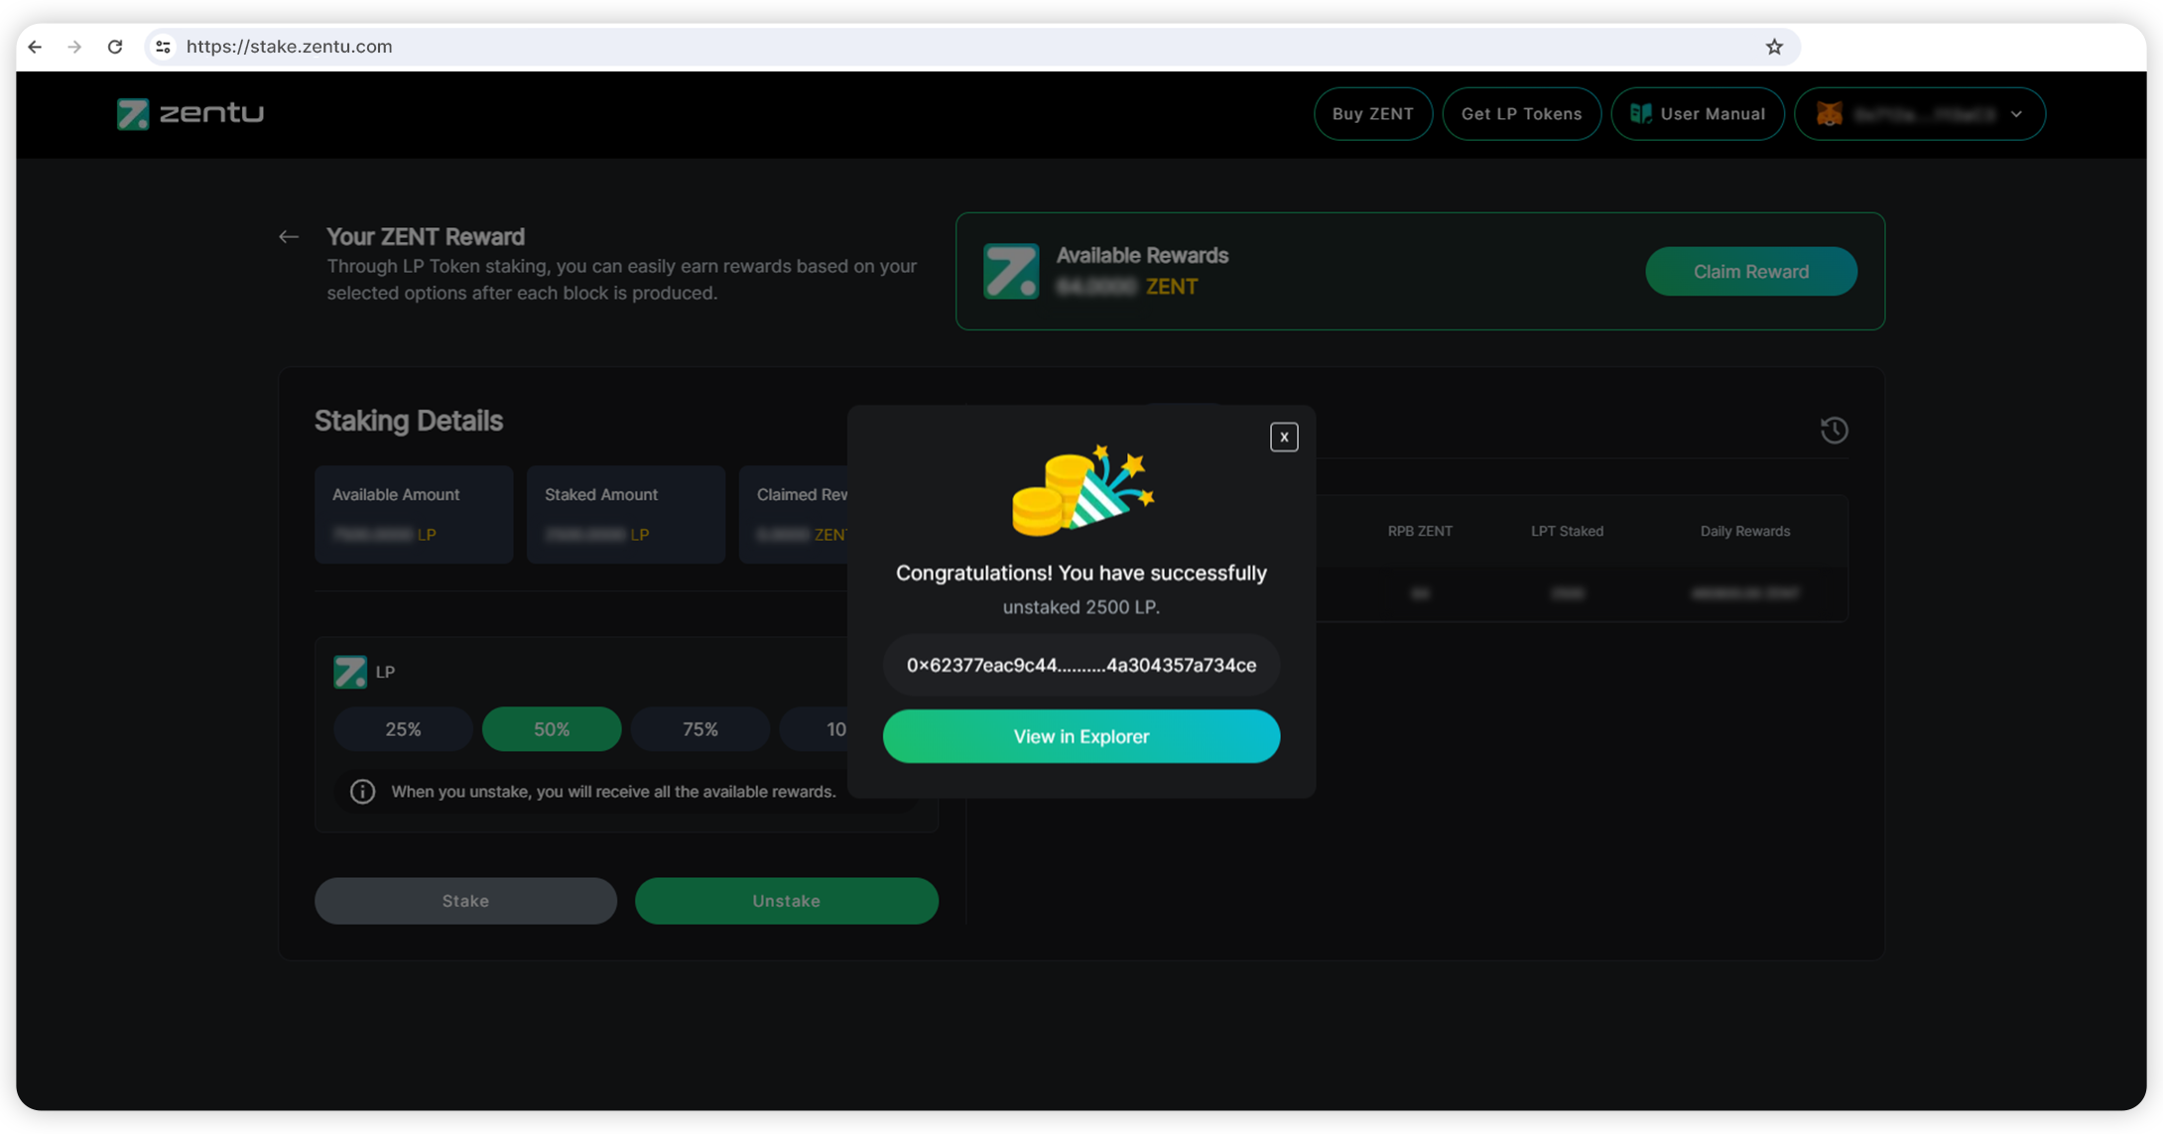This screenshot has height=1134, width=2163.
Task: Click site info icon in address bar
Action: [164, 47]
